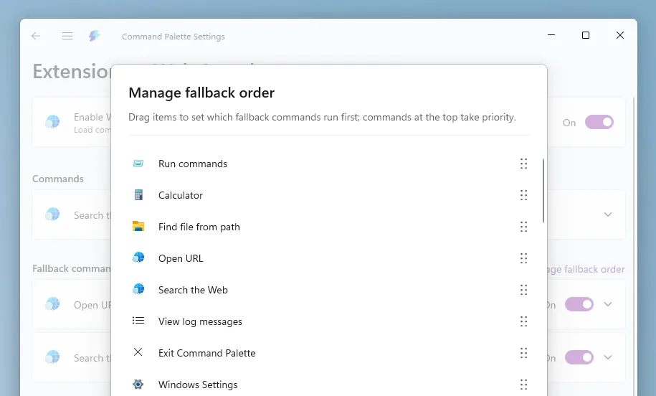Click the Exit Command Palette X icon
This screenshot has width=656, height=396.
tap(138, 353)
